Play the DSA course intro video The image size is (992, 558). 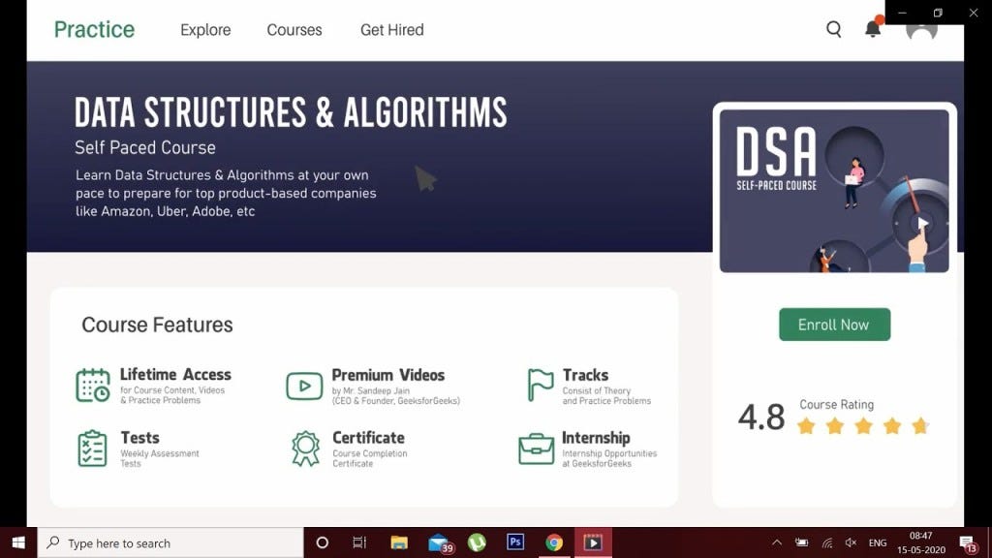[922, 223]
